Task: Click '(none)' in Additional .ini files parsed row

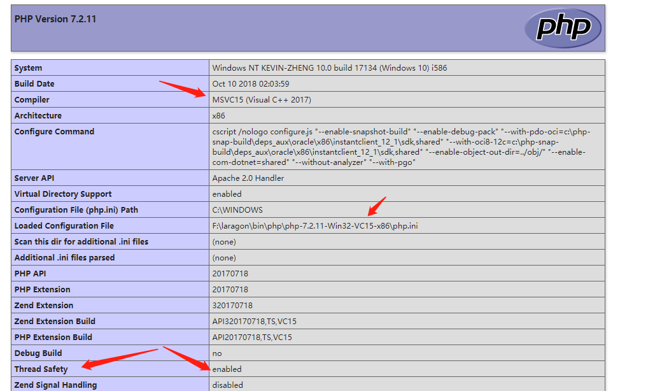Action: pyautogui.click(x=224, y=257)
